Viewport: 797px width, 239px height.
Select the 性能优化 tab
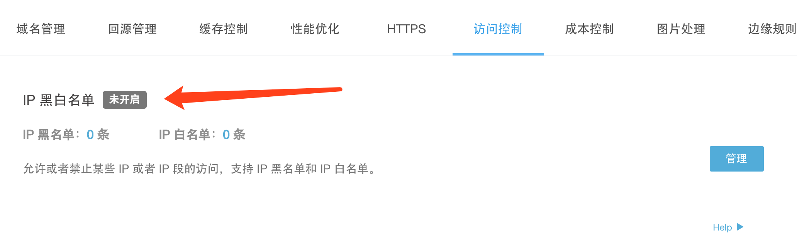click(x=315, y=29)
